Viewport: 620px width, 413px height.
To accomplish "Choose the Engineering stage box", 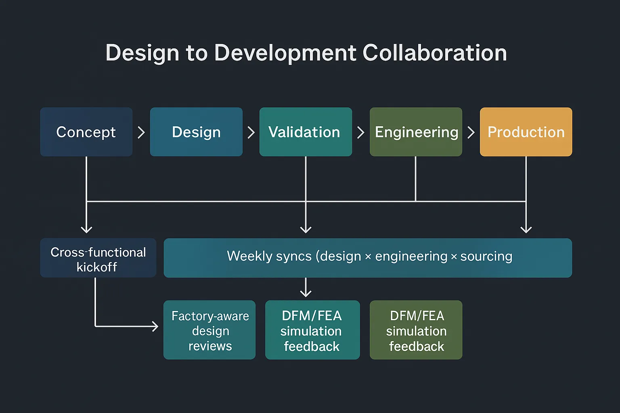I will 416,132.
